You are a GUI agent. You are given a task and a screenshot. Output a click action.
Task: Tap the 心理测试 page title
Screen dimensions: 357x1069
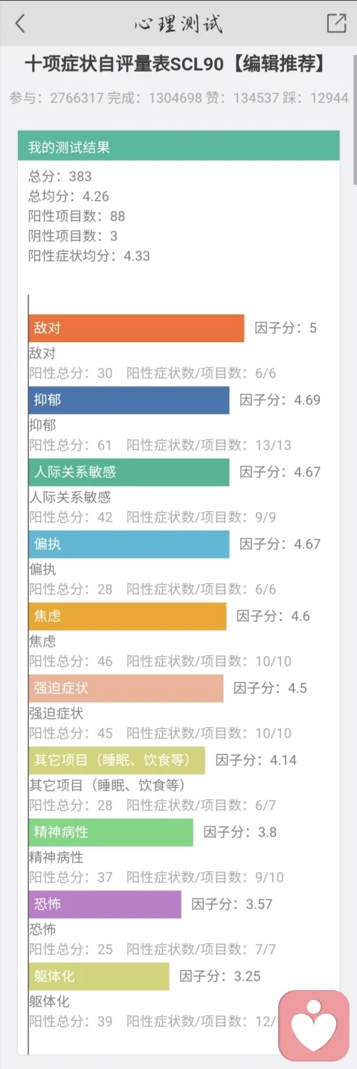click(178, 24)
